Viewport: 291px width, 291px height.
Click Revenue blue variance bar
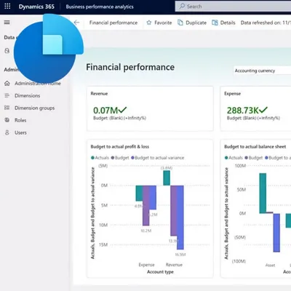(180, 218)
